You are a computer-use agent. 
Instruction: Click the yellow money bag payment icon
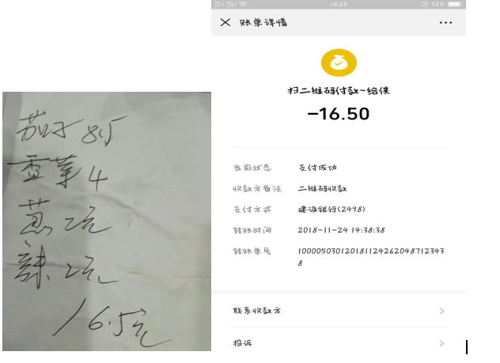tap(339, 62)
